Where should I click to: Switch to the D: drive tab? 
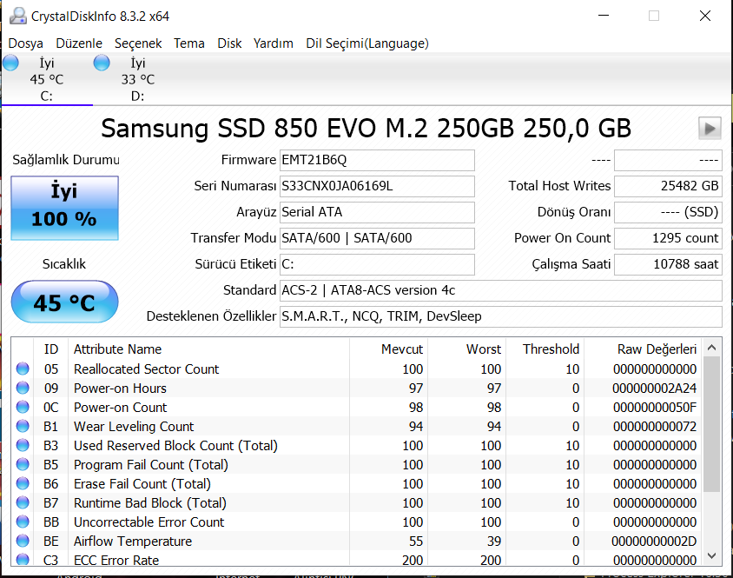138,80
